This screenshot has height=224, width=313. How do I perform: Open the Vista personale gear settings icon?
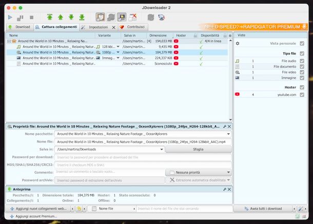point(238,44)
